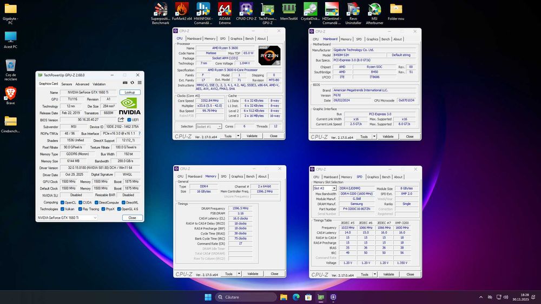Select the Brave browser desktop icon

pos(10,96)
